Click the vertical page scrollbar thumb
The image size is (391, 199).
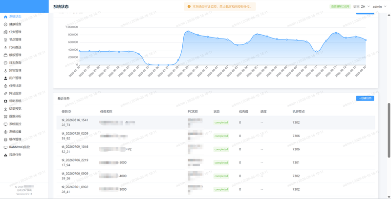(x=389, y=130)
